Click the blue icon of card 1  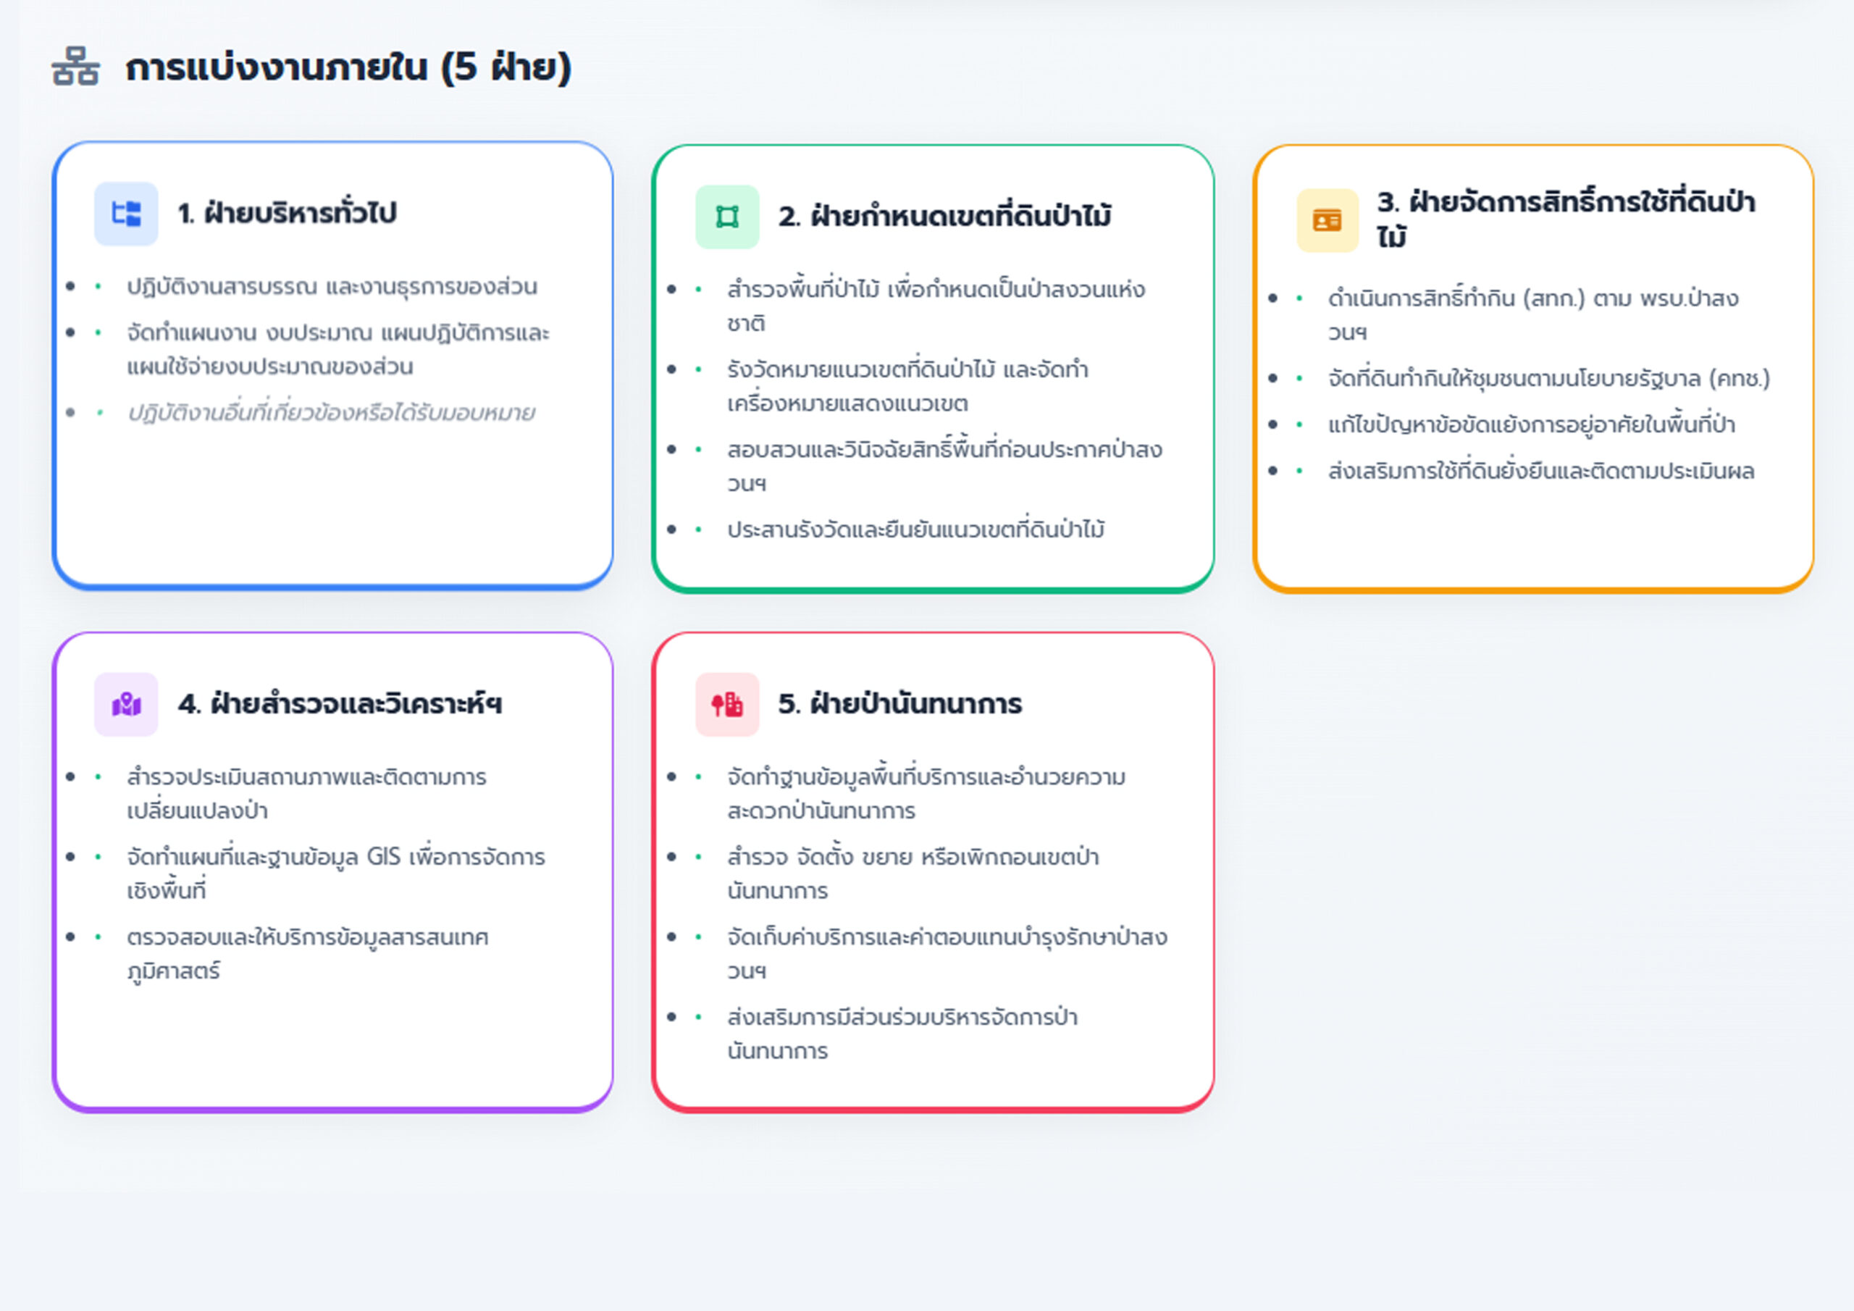[126, 213]
